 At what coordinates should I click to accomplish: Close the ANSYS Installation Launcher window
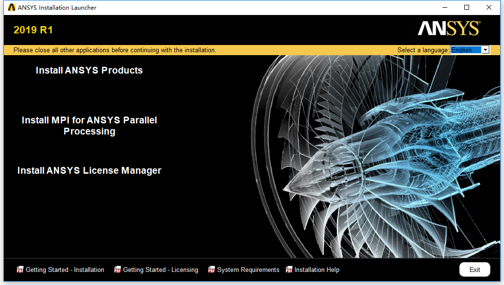489,7
